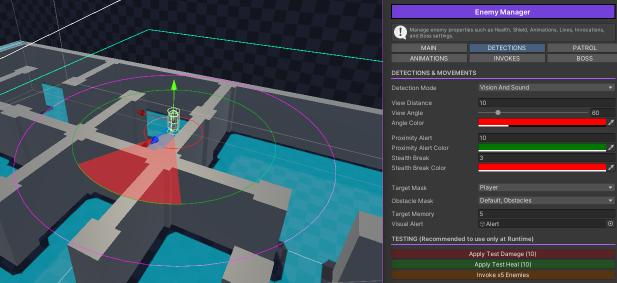Viewport: 617px width, 283px height.
Task: Click Invoke x5 Enemies button
Action: pos(502,274)
